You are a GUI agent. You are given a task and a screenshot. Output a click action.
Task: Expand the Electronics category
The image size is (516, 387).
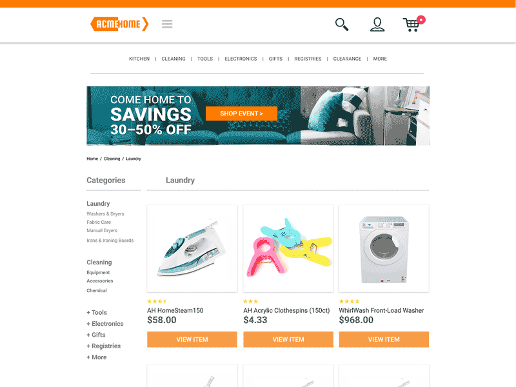105,324
